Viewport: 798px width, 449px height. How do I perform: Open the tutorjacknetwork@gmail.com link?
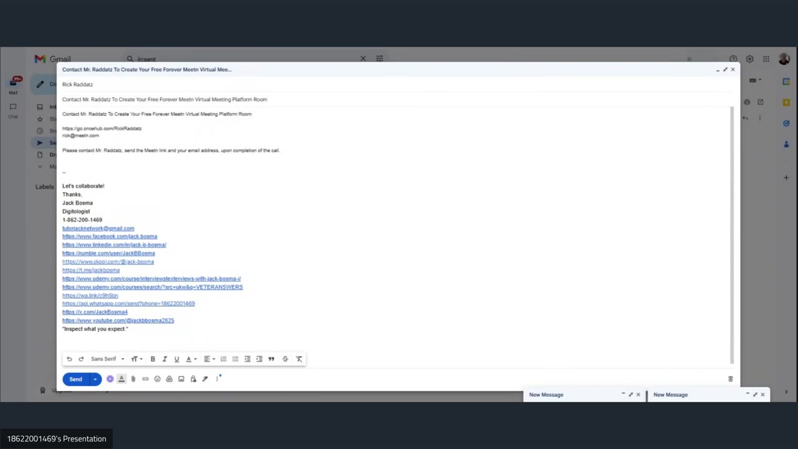[98, 228]
